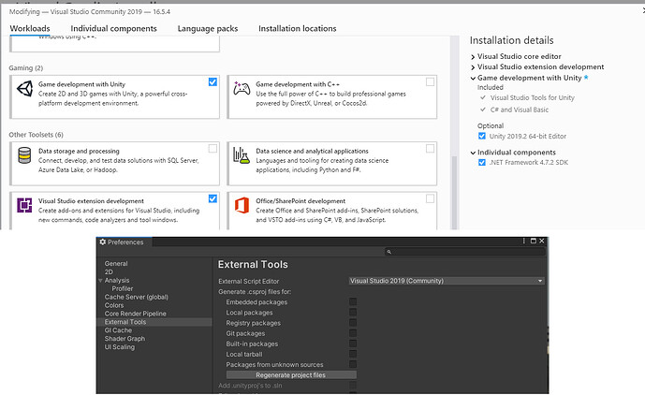
Task: Select Analysis in Preferences sidebar
Action: coord(117,280)
